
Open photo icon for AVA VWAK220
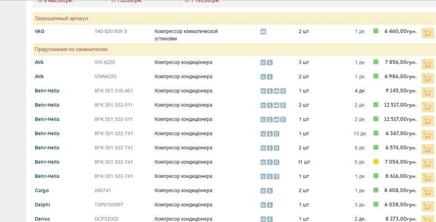263,77
